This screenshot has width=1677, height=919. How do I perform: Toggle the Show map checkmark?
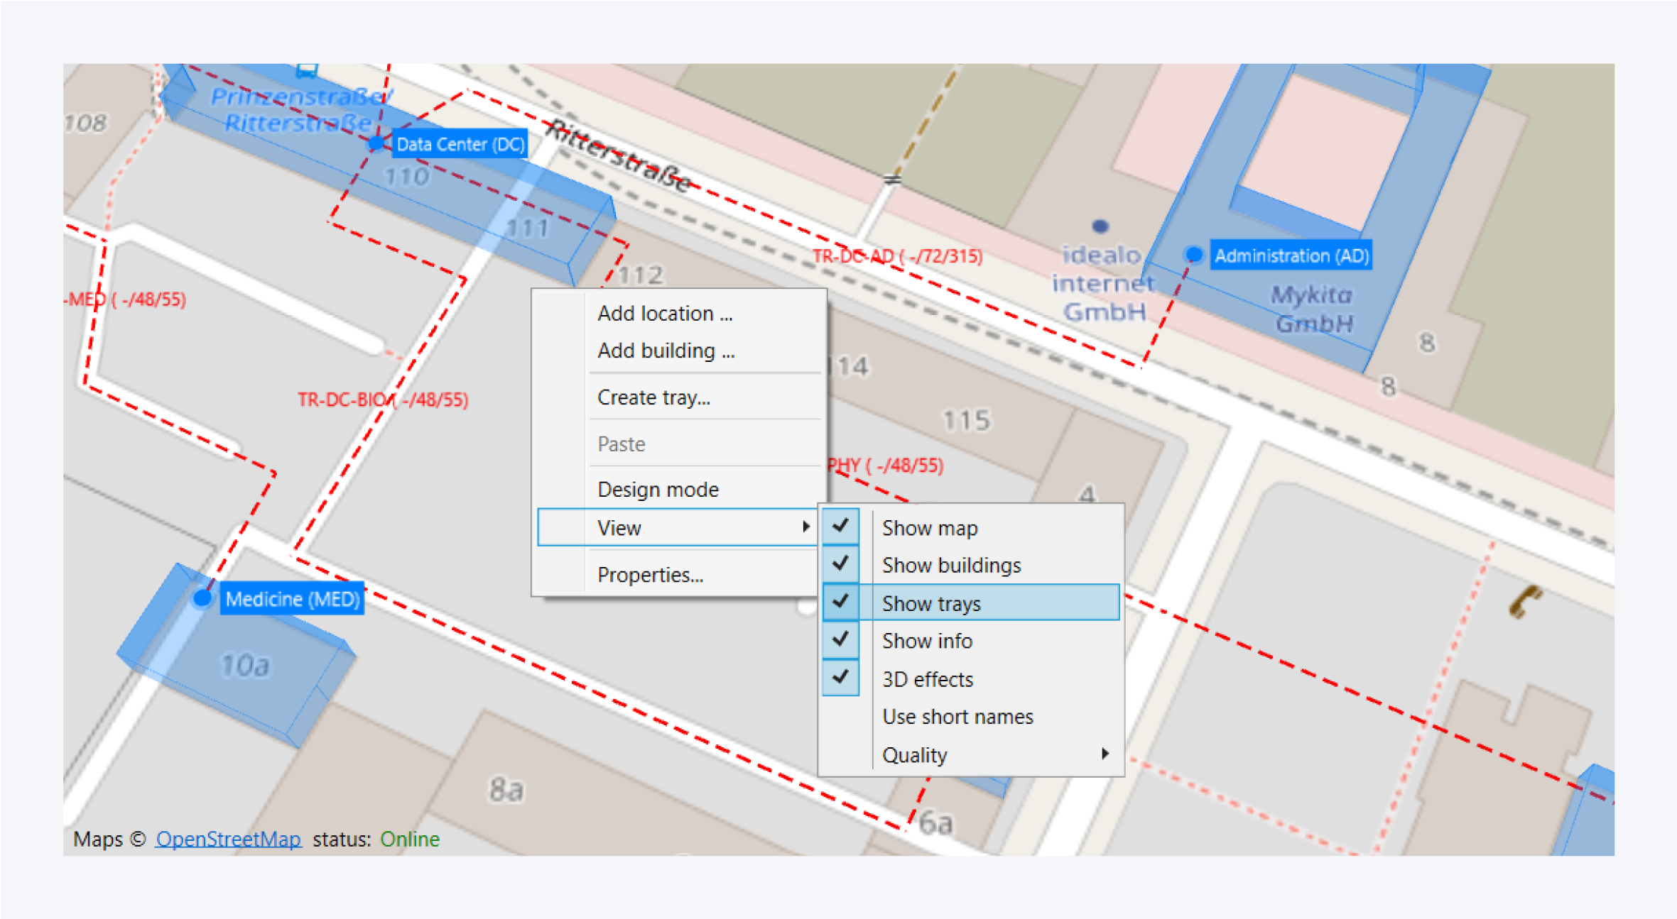click(841, 527)
